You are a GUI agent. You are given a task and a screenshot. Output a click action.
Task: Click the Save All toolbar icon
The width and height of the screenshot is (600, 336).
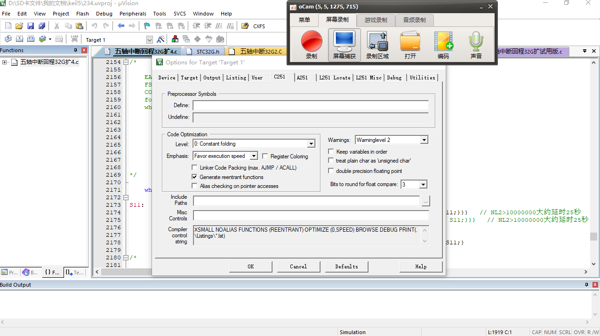pos(42,26)
